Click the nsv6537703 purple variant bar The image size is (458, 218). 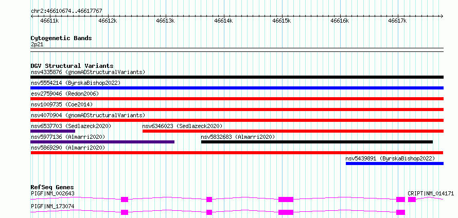pyautogui.click(x=53, y=131)
